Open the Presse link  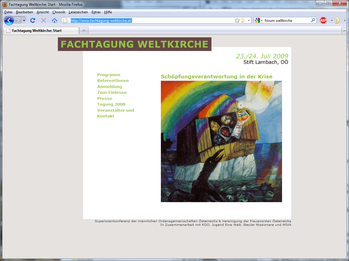(105, 99)
